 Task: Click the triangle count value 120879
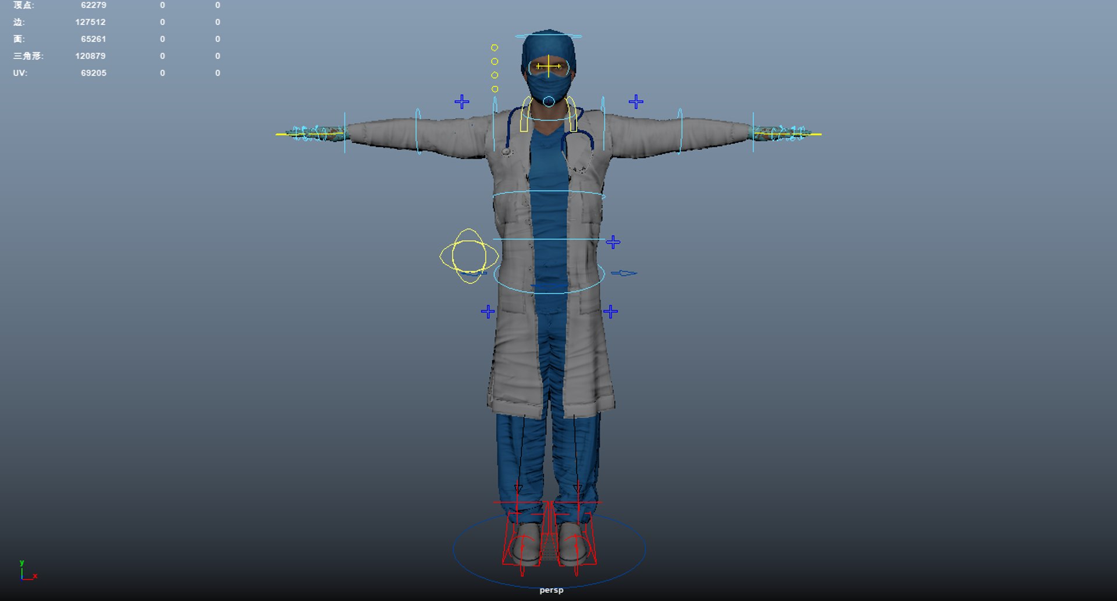pos(90,56)
